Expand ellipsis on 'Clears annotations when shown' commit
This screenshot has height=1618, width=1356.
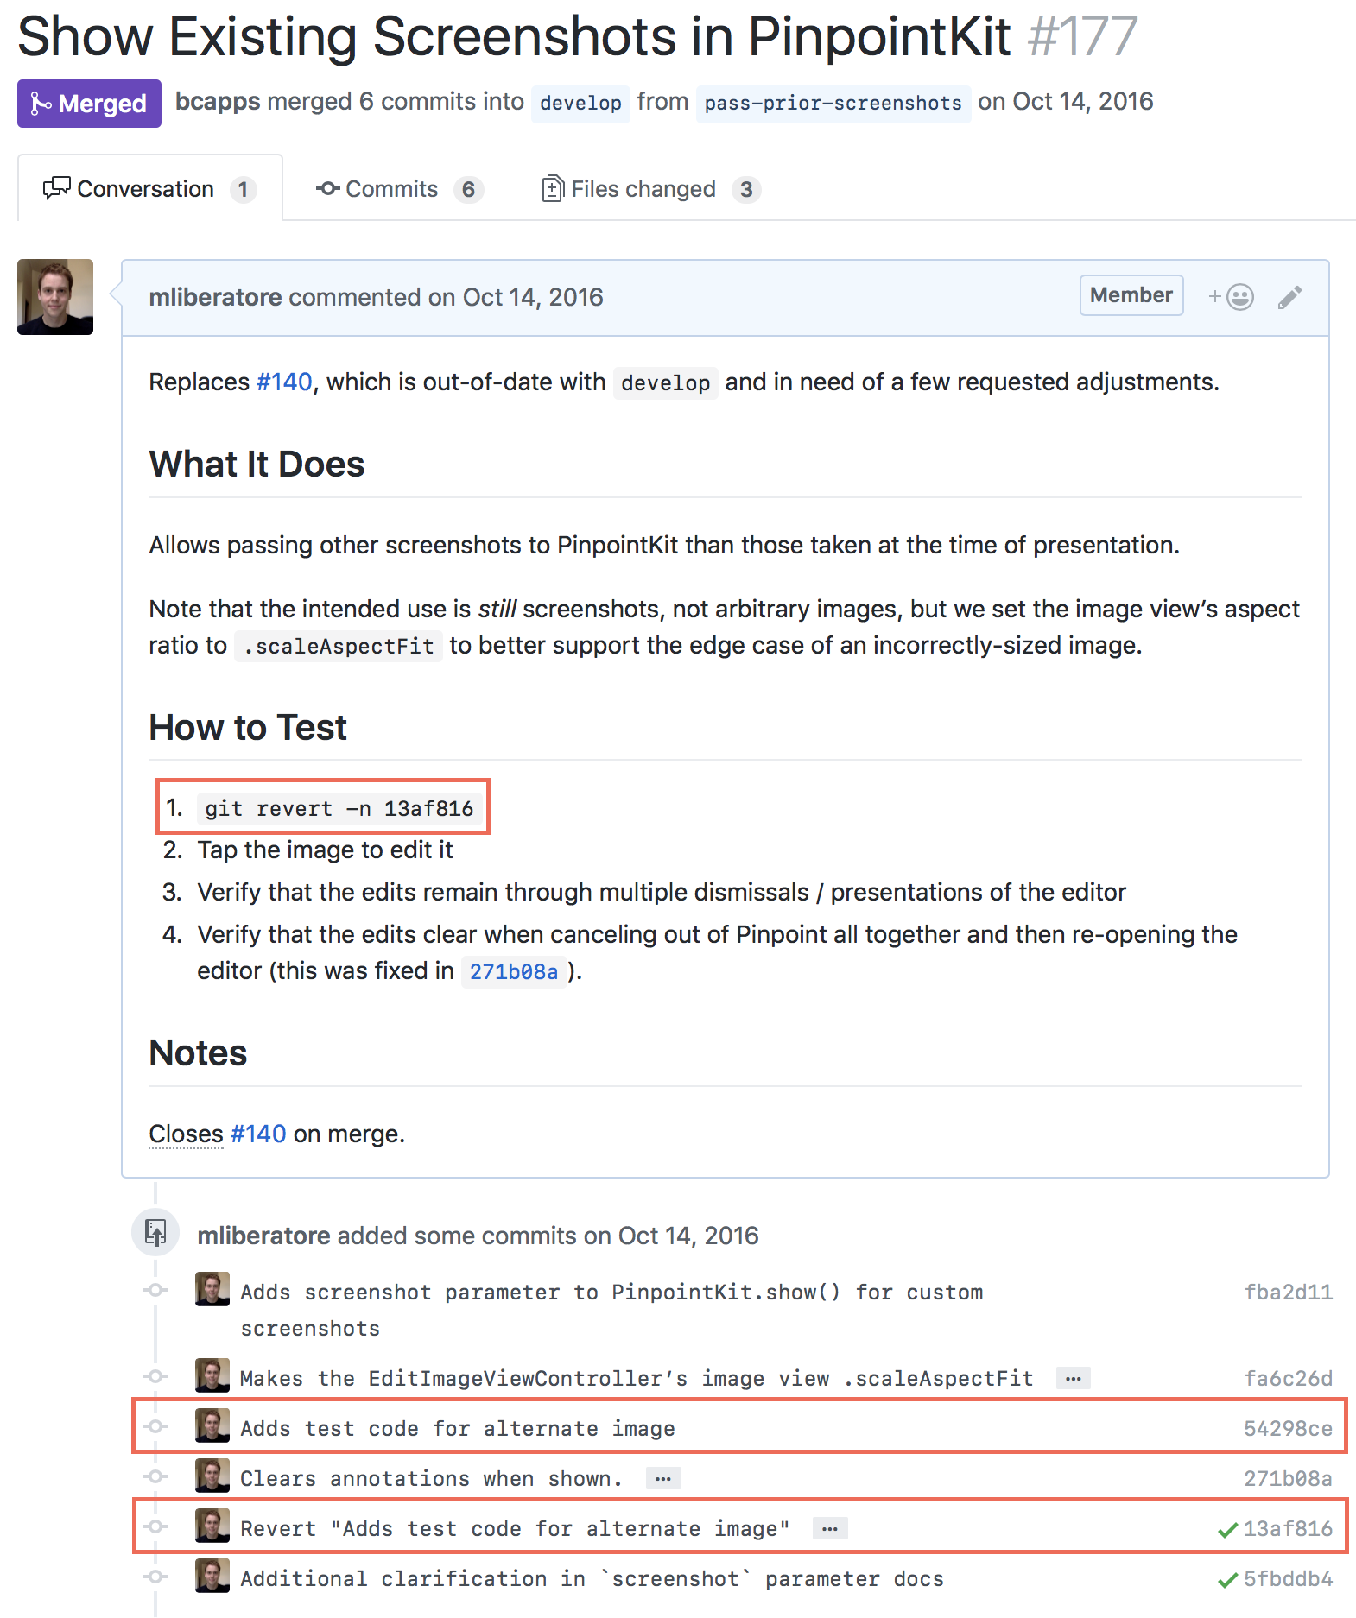(663, 1478)
